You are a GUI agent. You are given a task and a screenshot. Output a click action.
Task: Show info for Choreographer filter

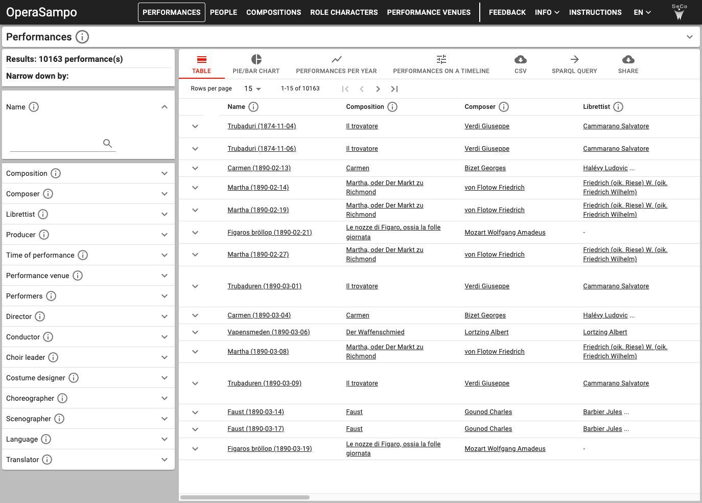[62, 398]
